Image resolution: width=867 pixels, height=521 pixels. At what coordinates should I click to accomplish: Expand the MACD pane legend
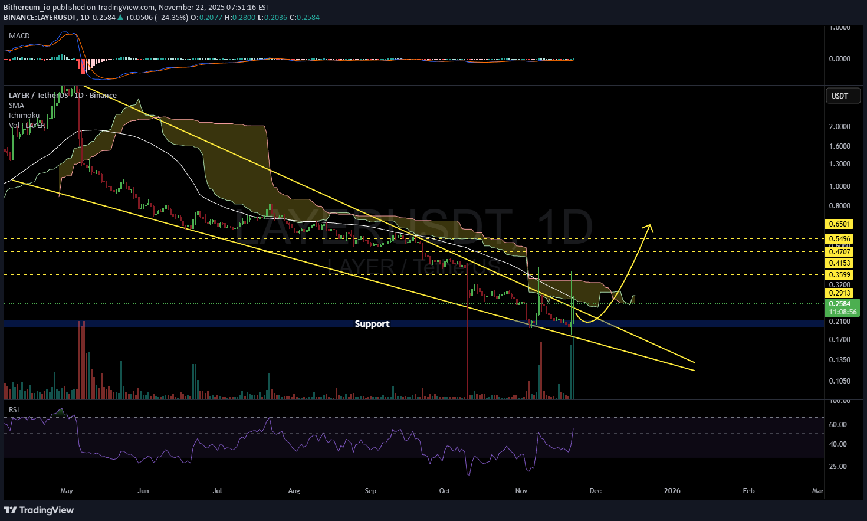click(19, 36)
